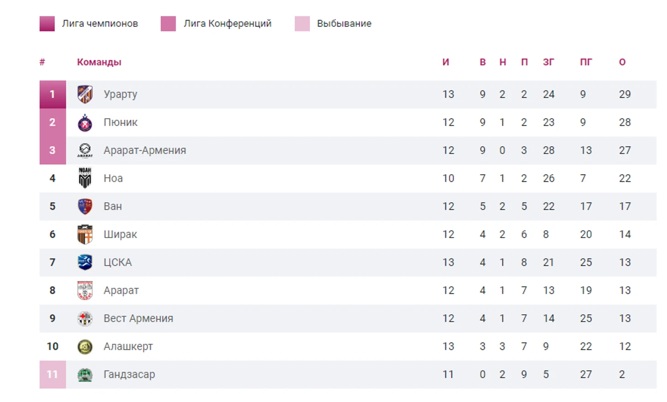Click the Команды column header

pos(99,62)
